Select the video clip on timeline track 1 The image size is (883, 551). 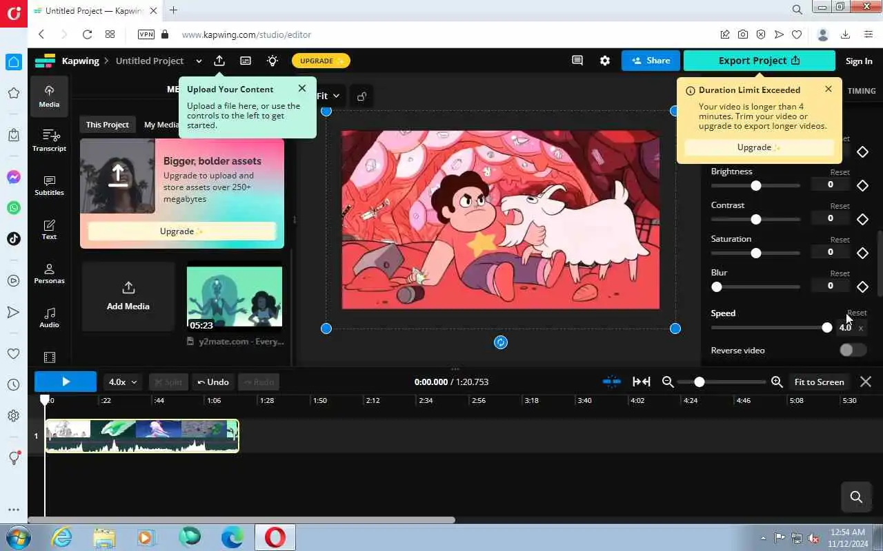(142, 436)
